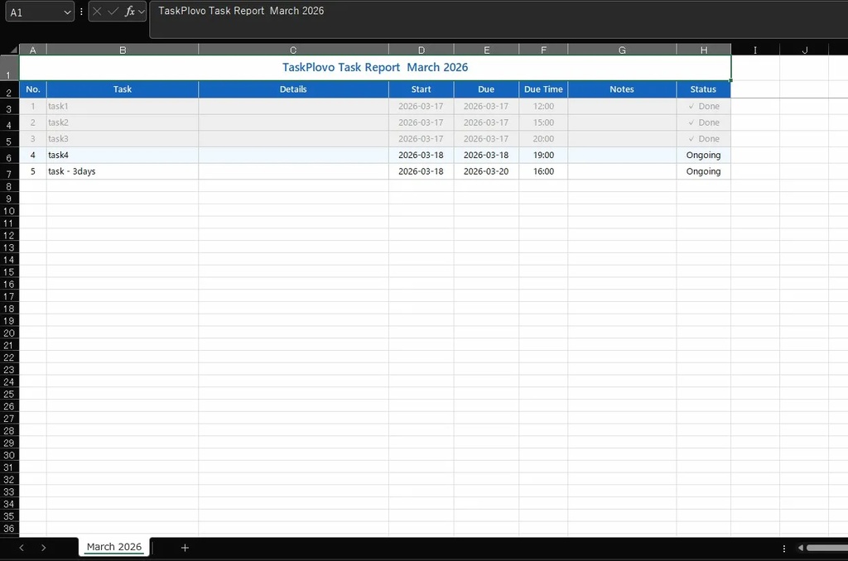Select the No. 5 cell
This screenshot has height=561, width=848.
[33, 171]
